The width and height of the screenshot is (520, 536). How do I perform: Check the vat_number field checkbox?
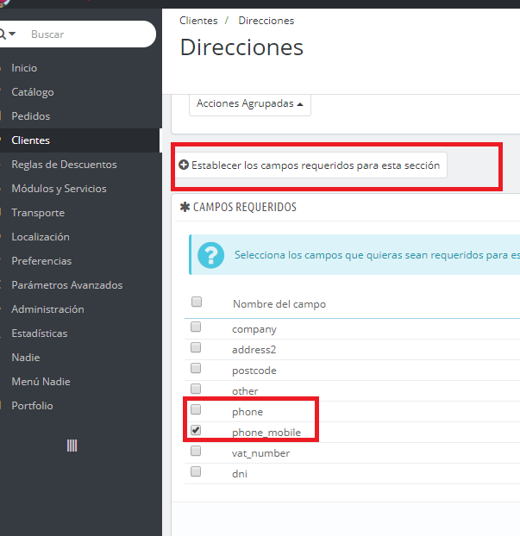pyautogui.click(x=196, y=451)
